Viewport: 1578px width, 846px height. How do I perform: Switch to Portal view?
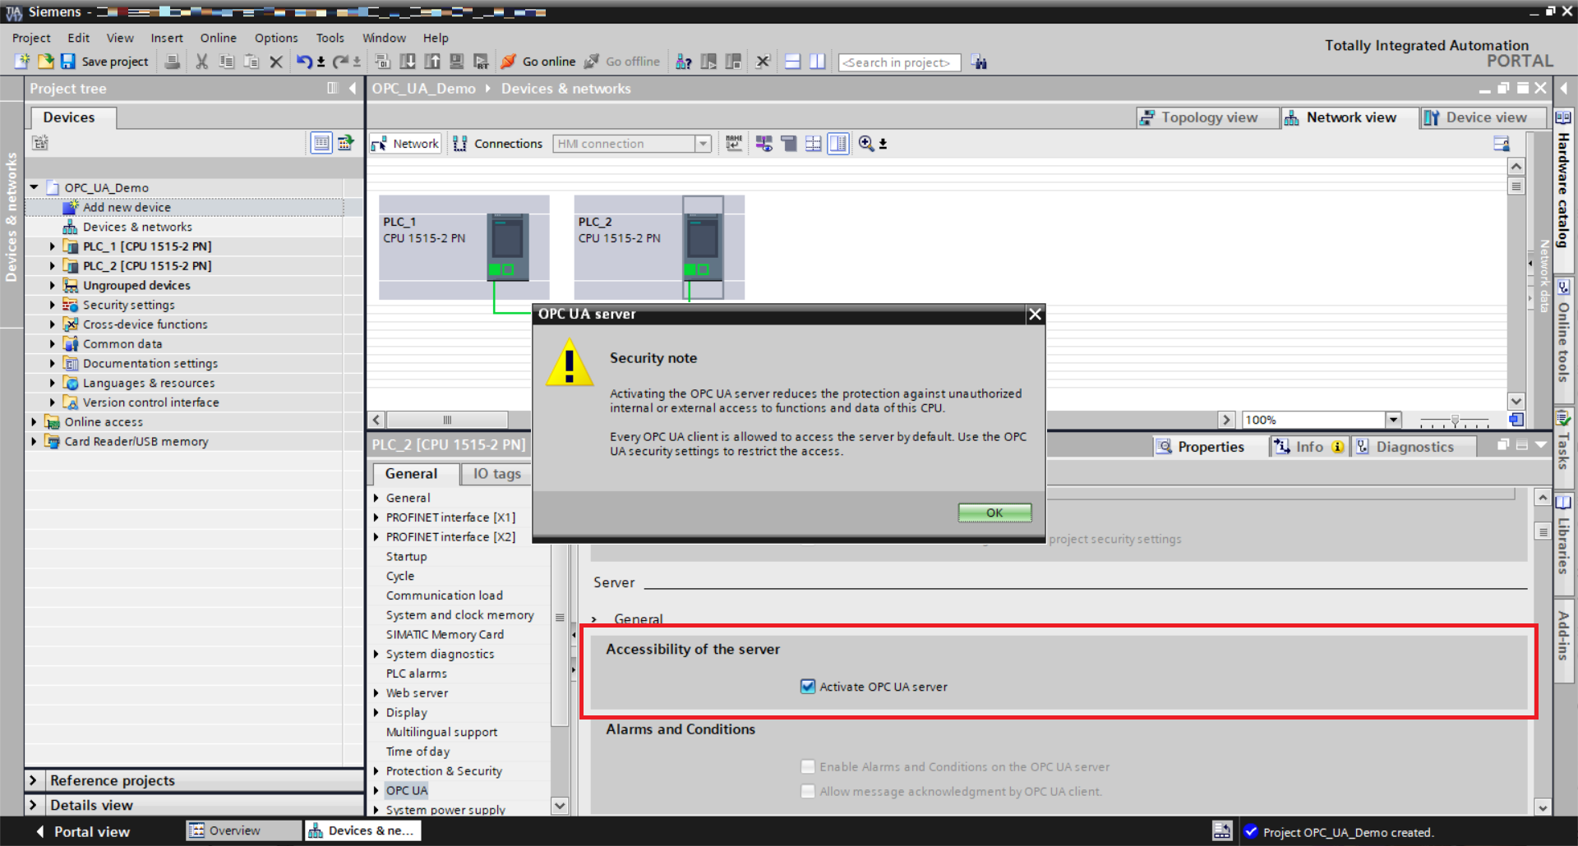[x=82, y=832]
